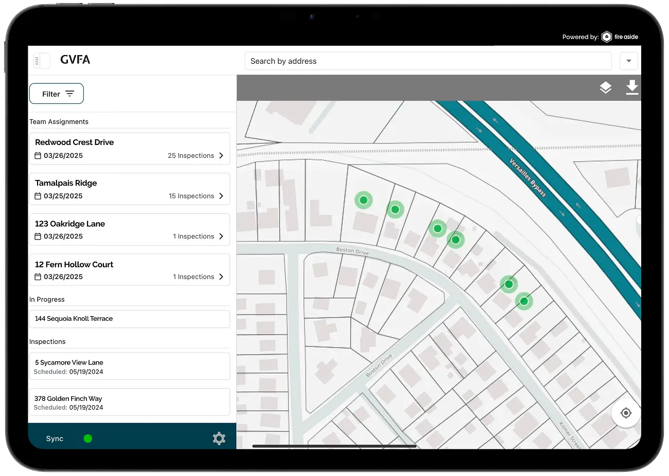Click the 25 Inspections count
Image resolution: width=669 pixels, height=476 pixels.
click(191, 155)
